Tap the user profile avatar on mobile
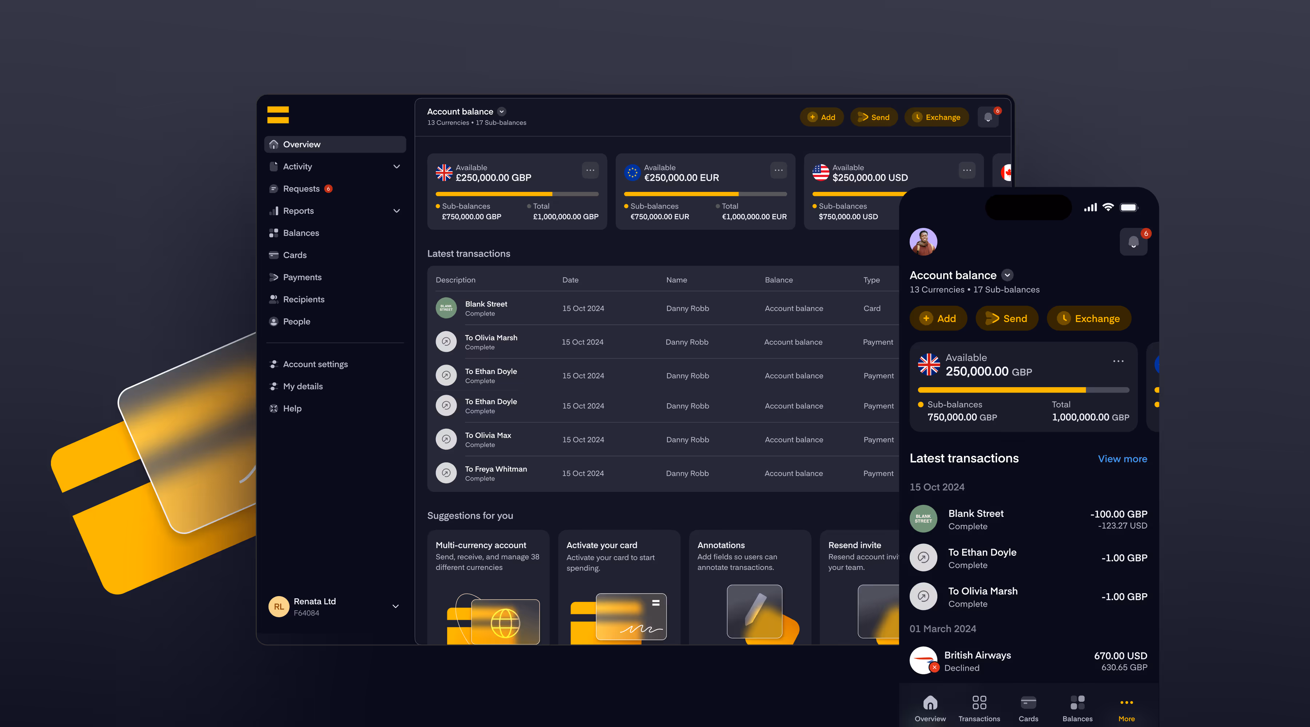 (x=923, y=242)
